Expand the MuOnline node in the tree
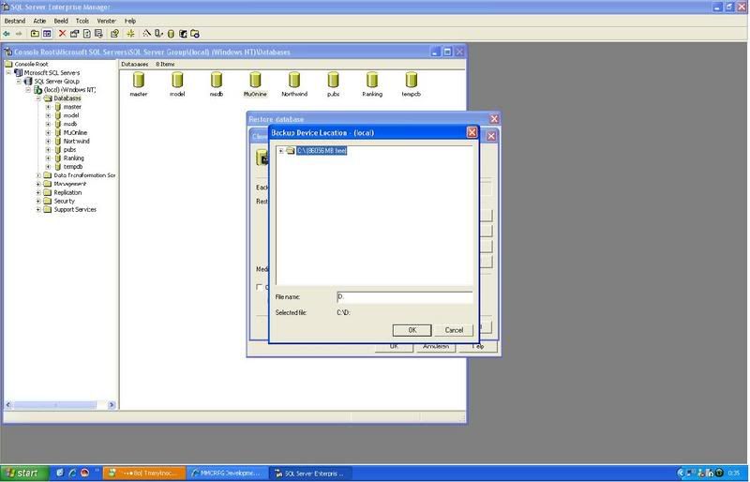 [48, 132]
